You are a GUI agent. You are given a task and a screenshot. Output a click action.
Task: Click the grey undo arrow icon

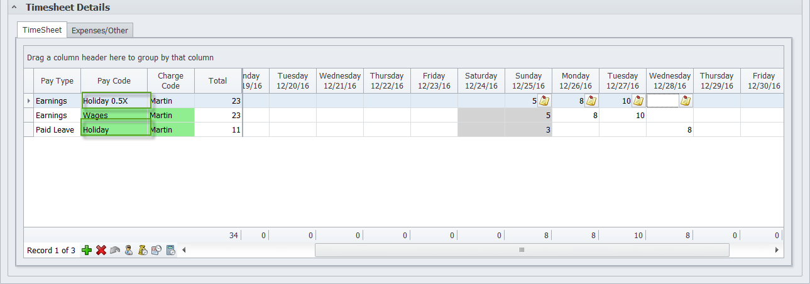click(114, 251)
